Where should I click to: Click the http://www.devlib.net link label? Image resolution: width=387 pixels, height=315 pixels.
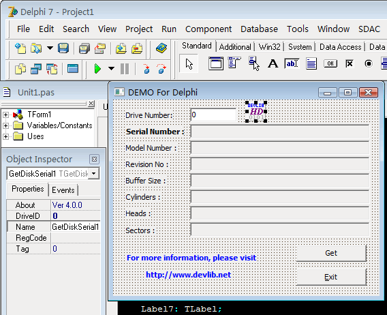(188, 275)
